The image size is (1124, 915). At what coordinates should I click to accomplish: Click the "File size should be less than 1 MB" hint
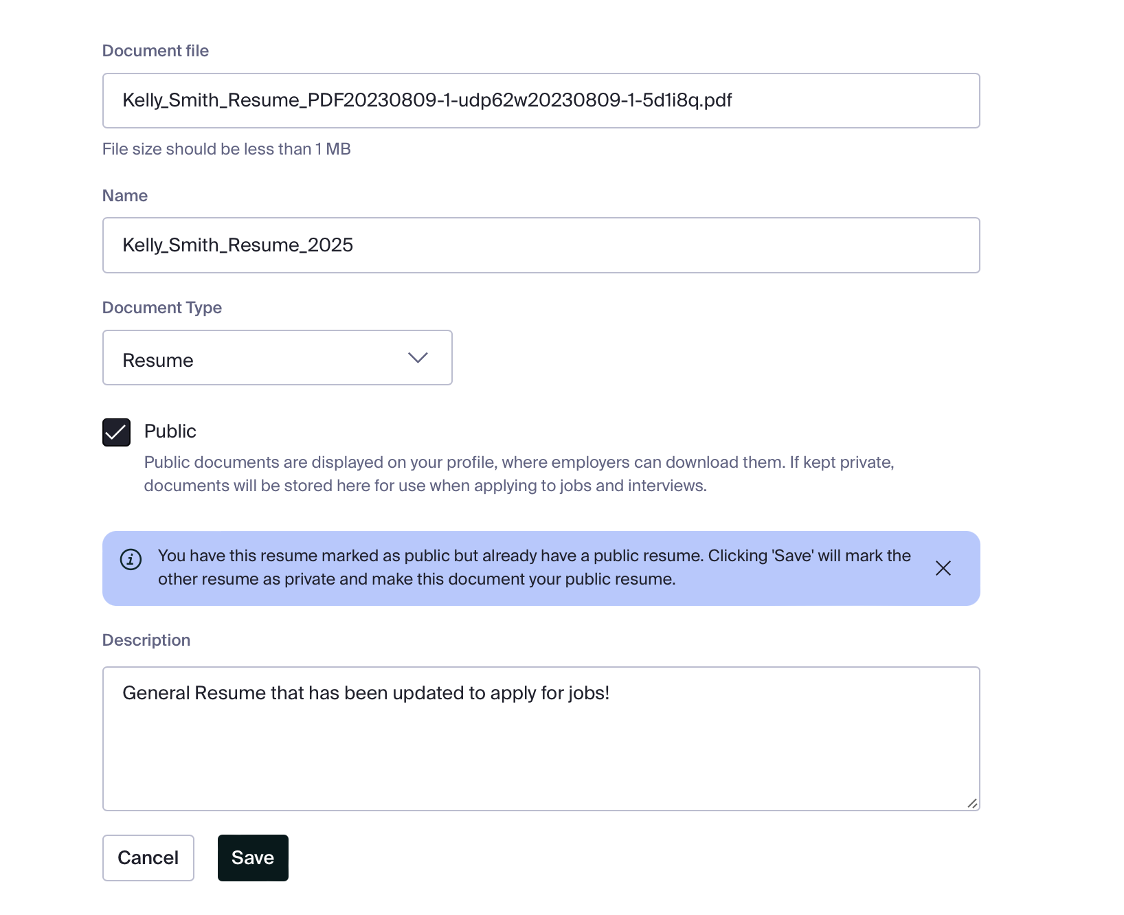coord(227,149)
